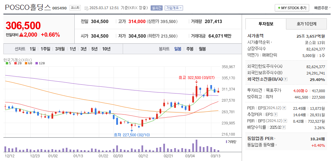Click the target price 417,000

click(318, 91)
